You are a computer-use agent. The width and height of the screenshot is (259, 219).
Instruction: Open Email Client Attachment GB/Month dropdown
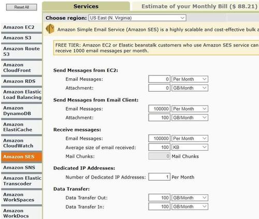(190, 118)
